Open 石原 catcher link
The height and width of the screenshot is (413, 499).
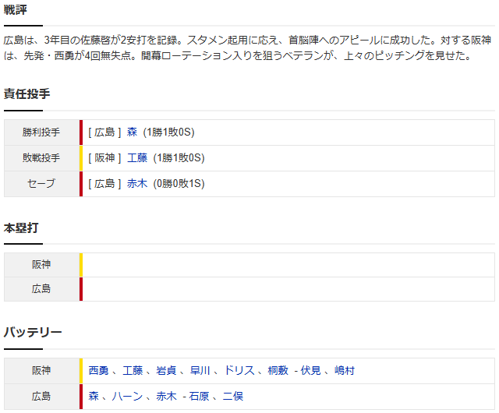tap(199, 396)
